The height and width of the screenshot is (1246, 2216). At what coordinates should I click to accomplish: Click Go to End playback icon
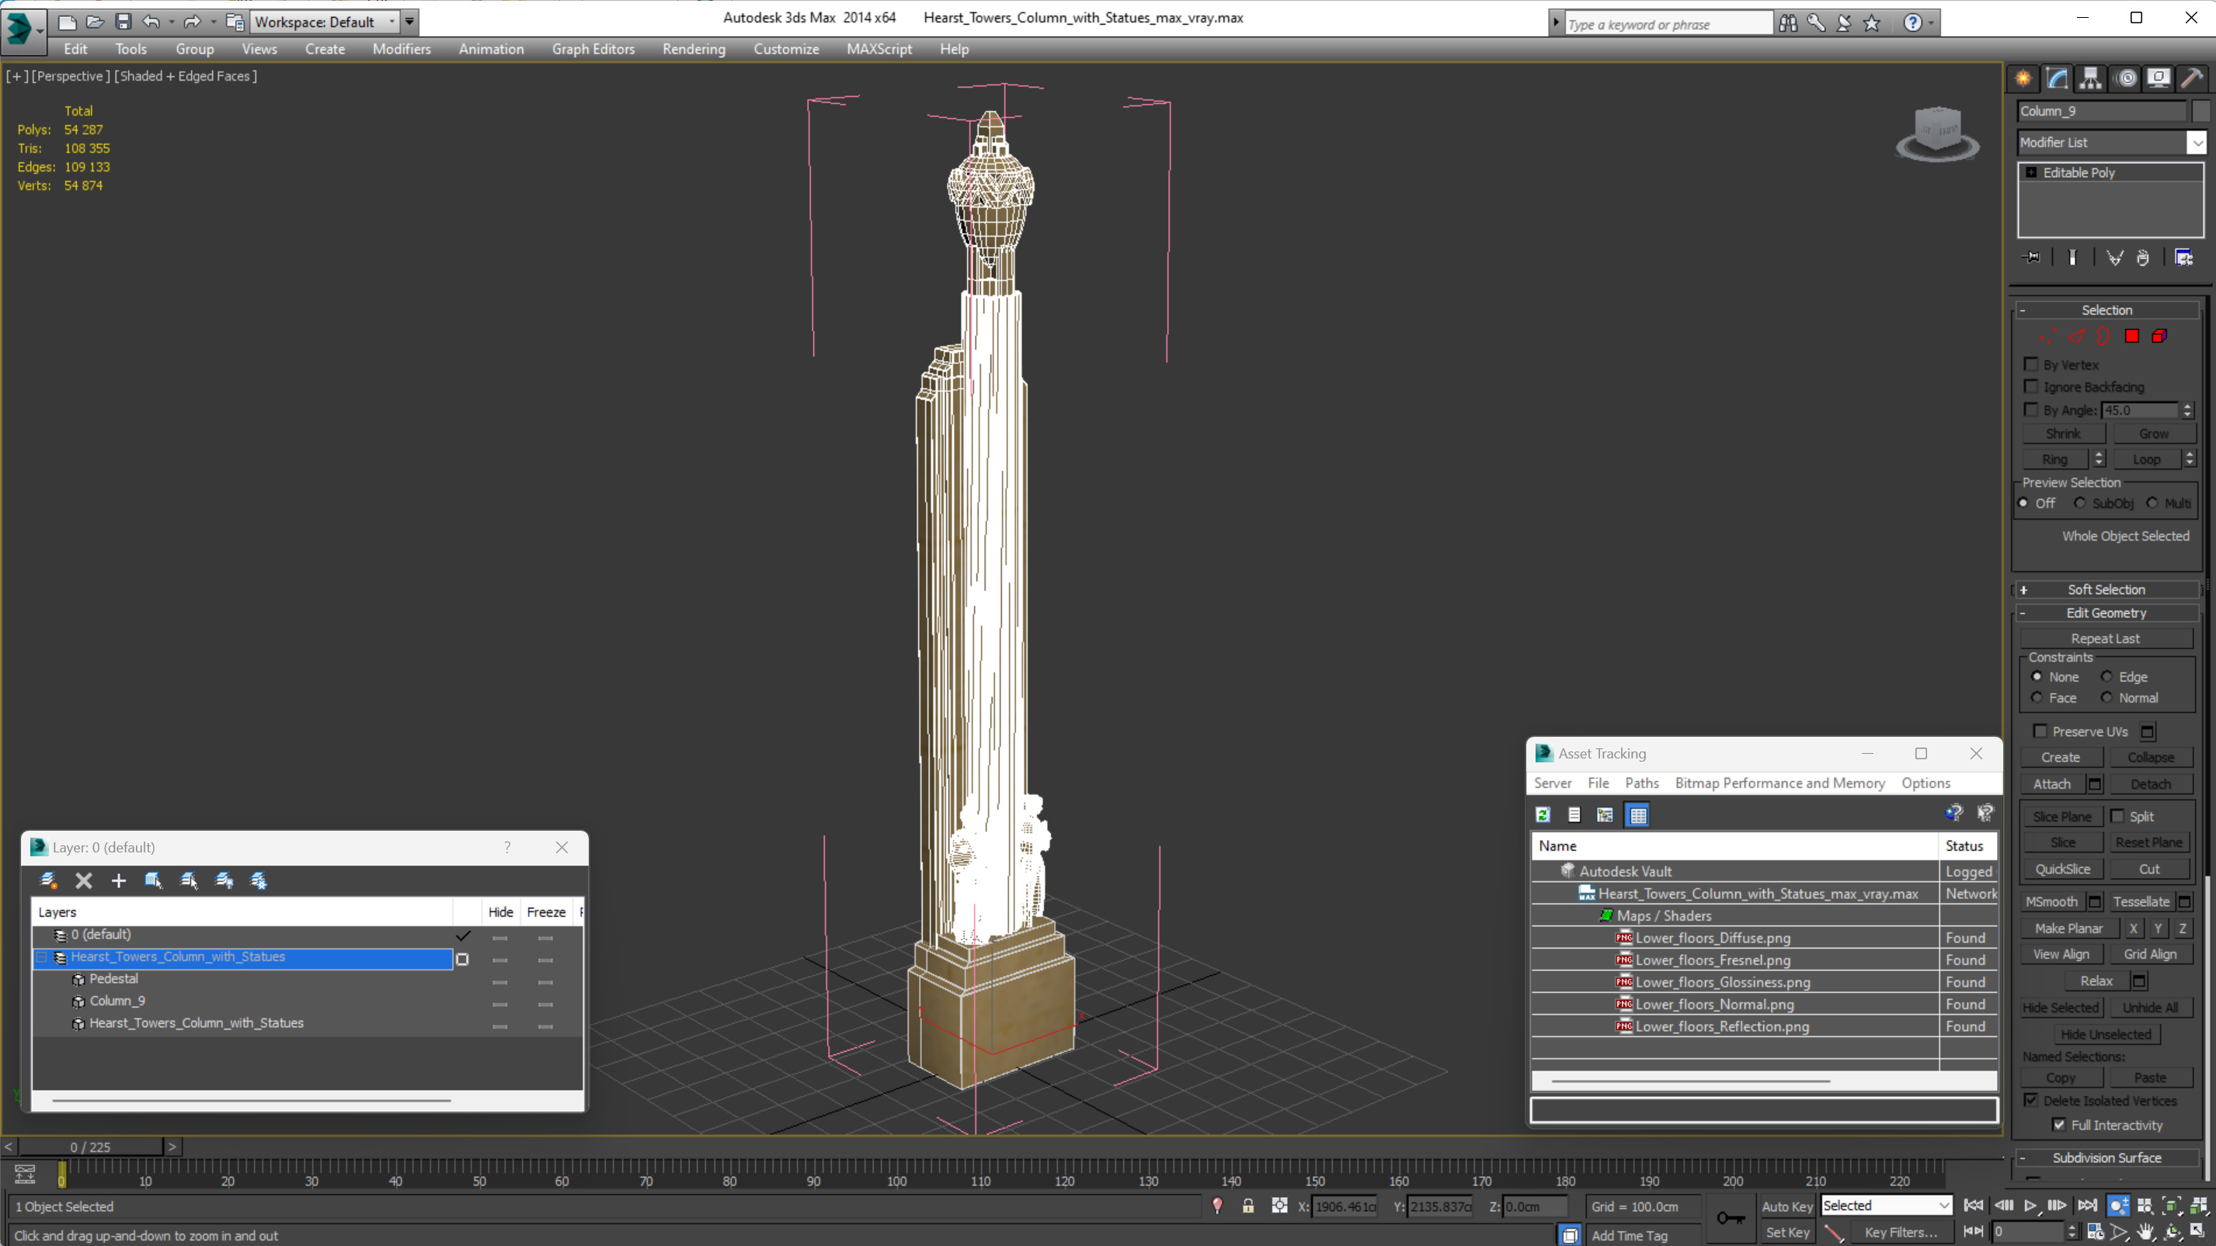coord(2086,1206)
